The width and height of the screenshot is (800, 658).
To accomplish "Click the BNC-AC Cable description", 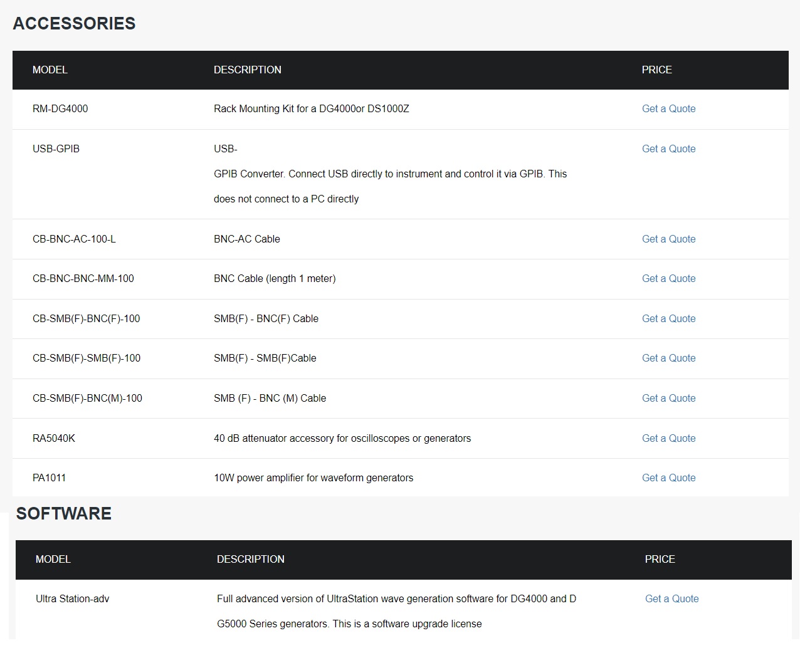I will point(247,239).
